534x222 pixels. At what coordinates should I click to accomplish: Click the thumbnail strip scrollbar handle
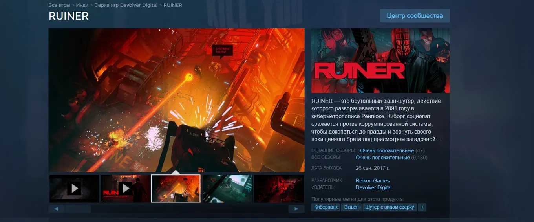[x=78, y=209]
